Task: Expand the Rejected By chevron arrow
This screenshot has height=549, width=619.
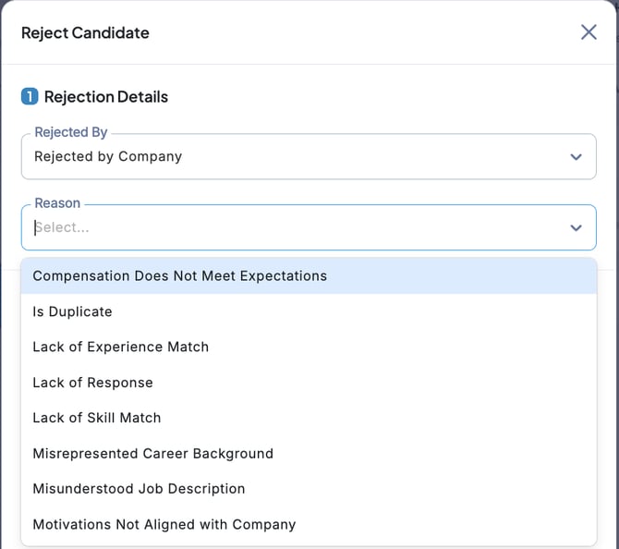Action: [576, 157]
